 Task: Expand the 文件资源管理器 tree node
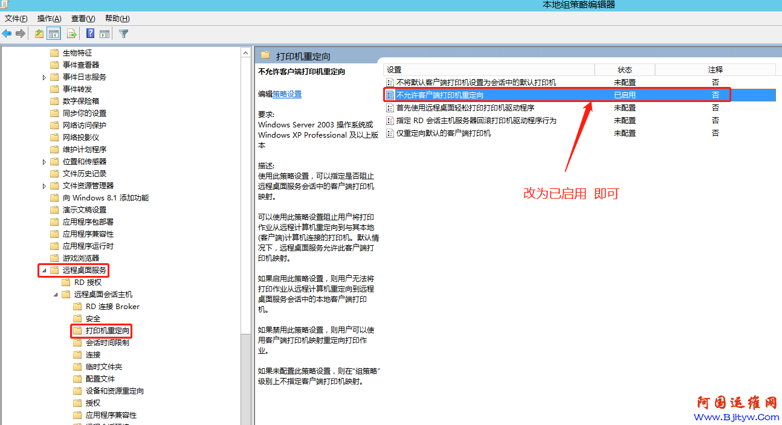44,186
